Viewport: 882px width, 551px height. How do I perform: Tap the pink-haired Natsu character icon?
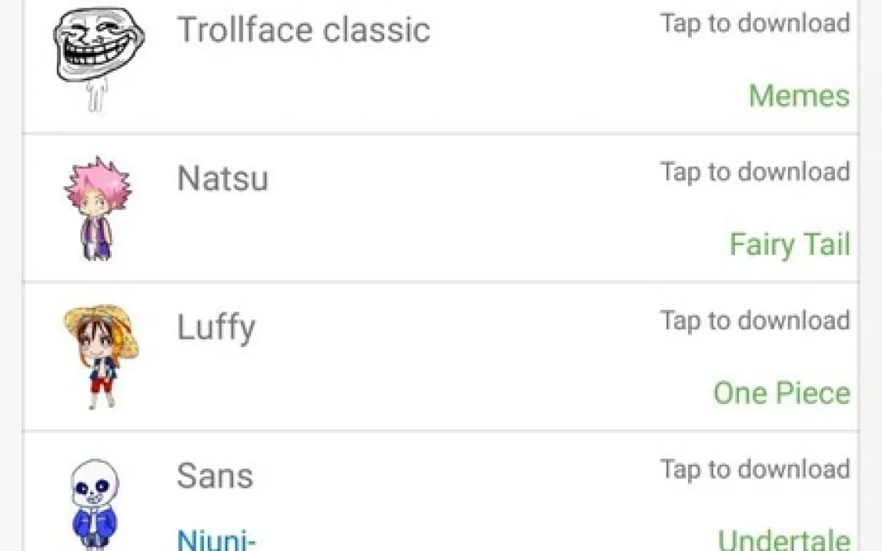pos(97,208)
